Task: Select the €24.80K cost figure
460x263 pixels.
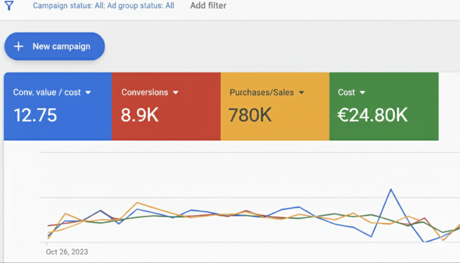Action: coord(372,115)
